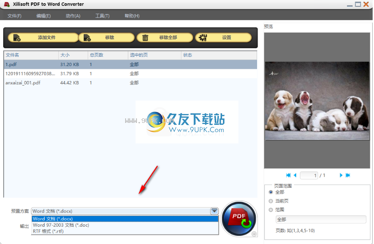Image resolution: width=374 pixels, height=244 pixels.
Task: Click the puppies preview thumbnail
Action: [317, 101]
